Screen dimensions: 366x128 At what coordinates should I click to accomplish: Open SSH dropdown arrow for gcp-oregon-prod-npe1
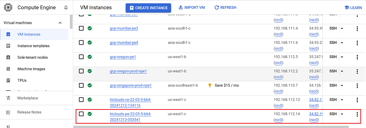(342, 71)
